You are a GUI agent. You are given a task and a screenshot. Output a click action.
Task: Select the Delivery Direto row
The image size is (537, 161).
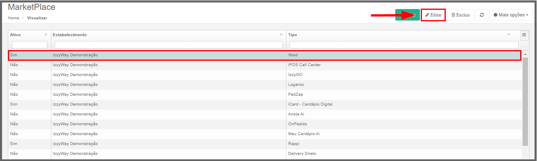coord(265,154)
